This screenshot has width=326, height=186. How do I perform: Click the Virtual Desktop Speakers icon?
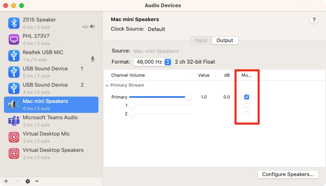coord(14,153)
